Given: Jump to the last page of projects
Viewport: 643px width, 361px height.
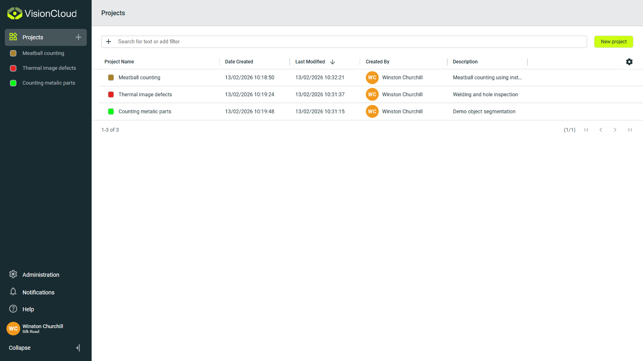Looking at the screenshot, I should (x=630, y=130).
